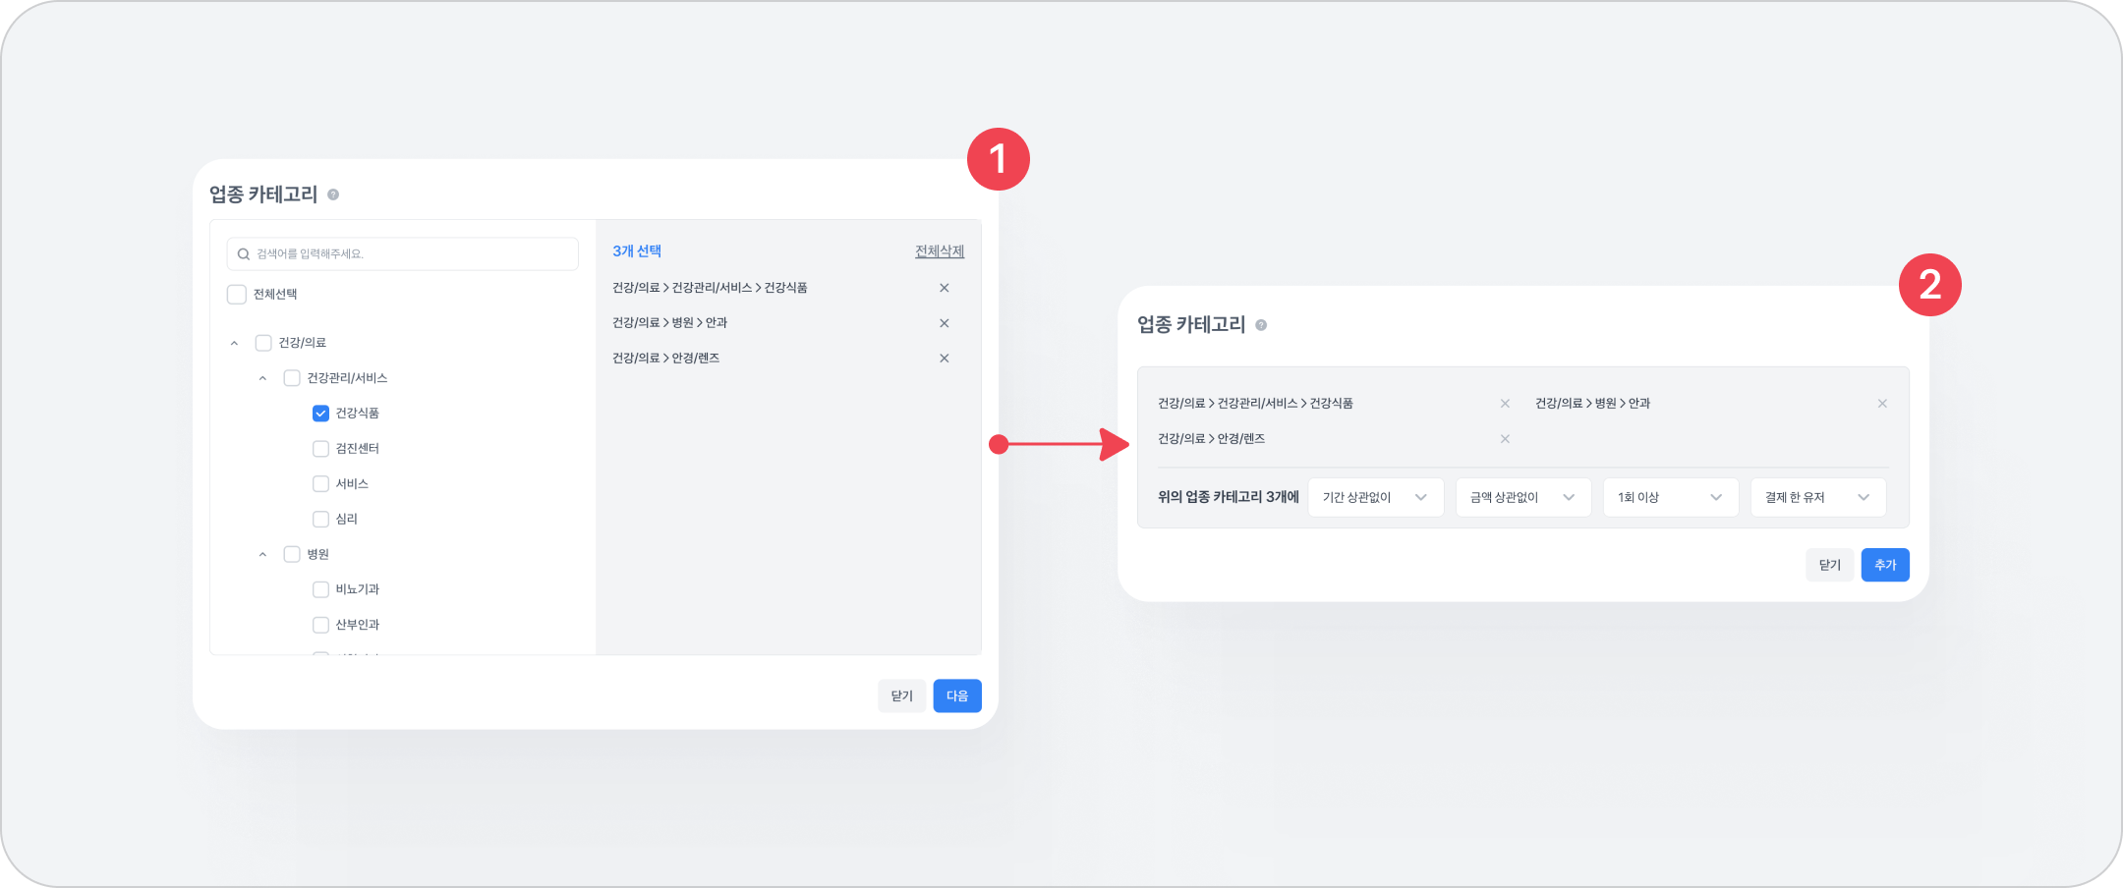The width and height of the screenshot is (2123, 888).
Task: Tick the 비뇨기과 checkbox
Action: point(320,589)
